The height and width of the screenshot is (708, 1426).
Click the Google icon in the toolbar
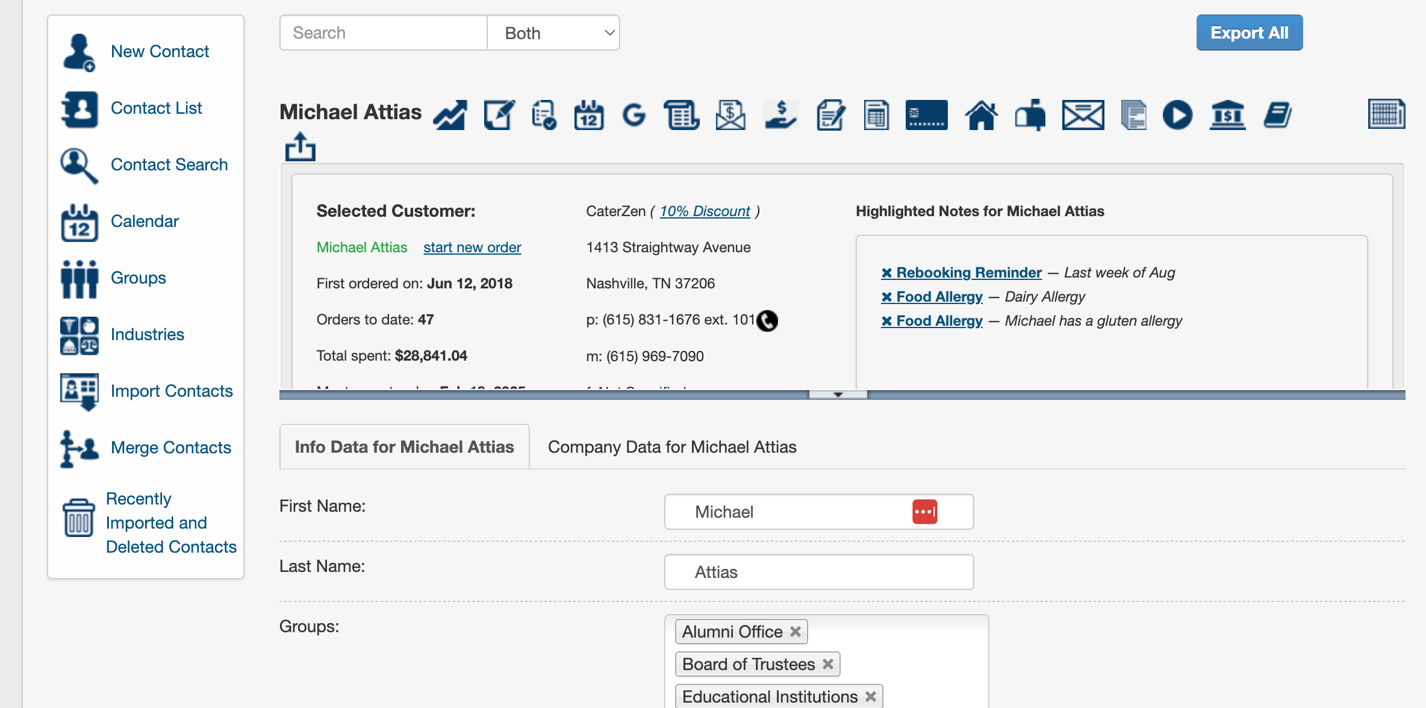[x=634, y=114]
